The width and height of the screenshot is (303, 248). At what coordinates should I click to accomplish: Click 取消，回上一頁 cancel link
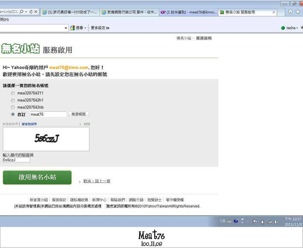[97, 181]
